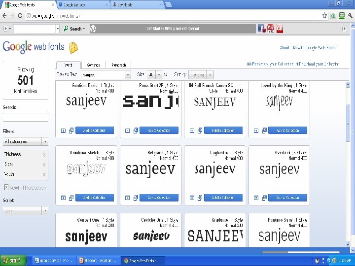Click the Facebook icon in the toolbar
This screenshot has width=355, height=266.
click(x=261, y=29)
